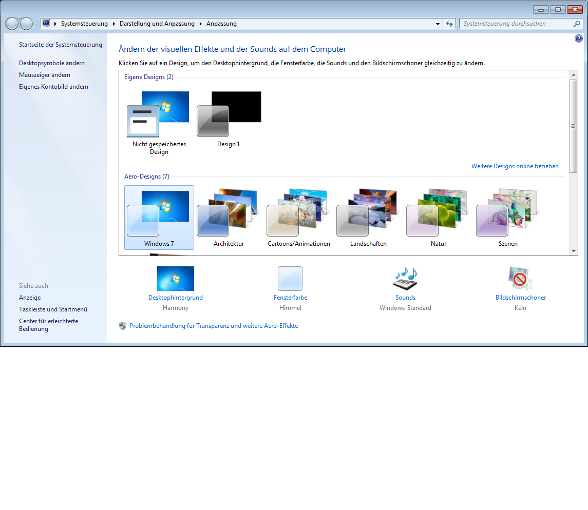Click the Windows-Standard sound scheme text
The height and width of the screenshot is (510, 588).
405,308
